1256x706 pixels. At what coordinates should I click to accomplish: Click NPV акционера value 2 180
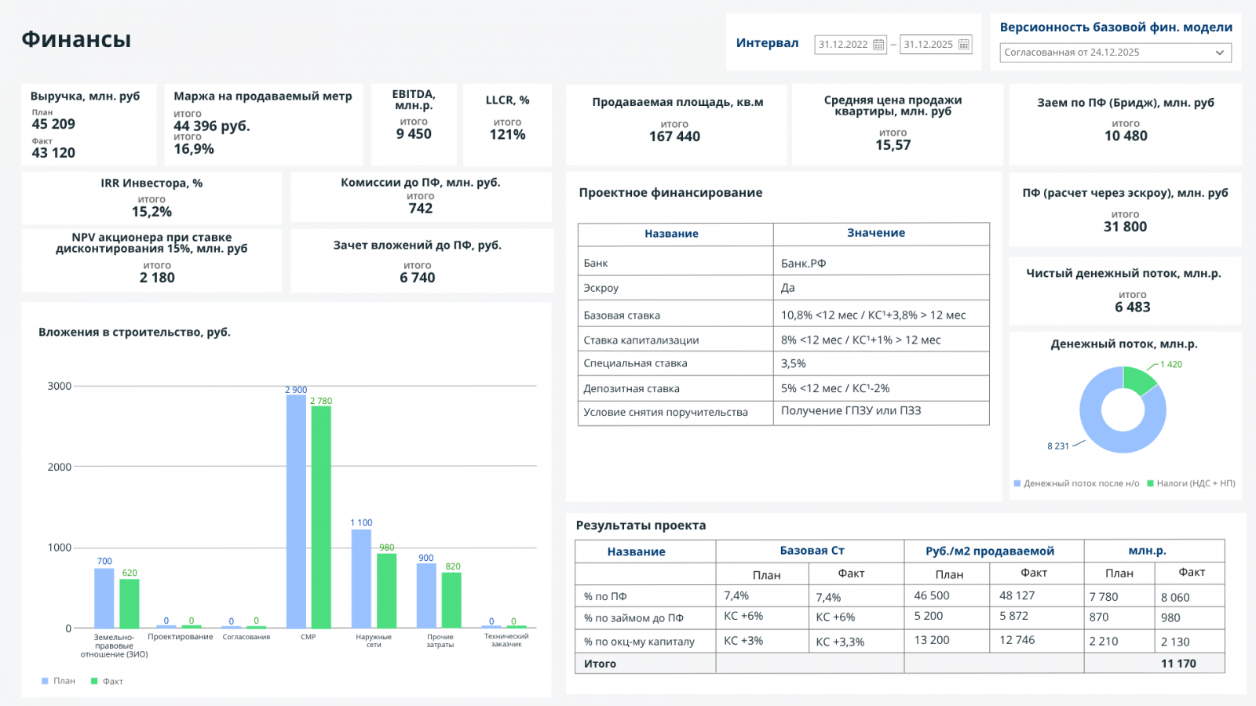tap(157, 278)
